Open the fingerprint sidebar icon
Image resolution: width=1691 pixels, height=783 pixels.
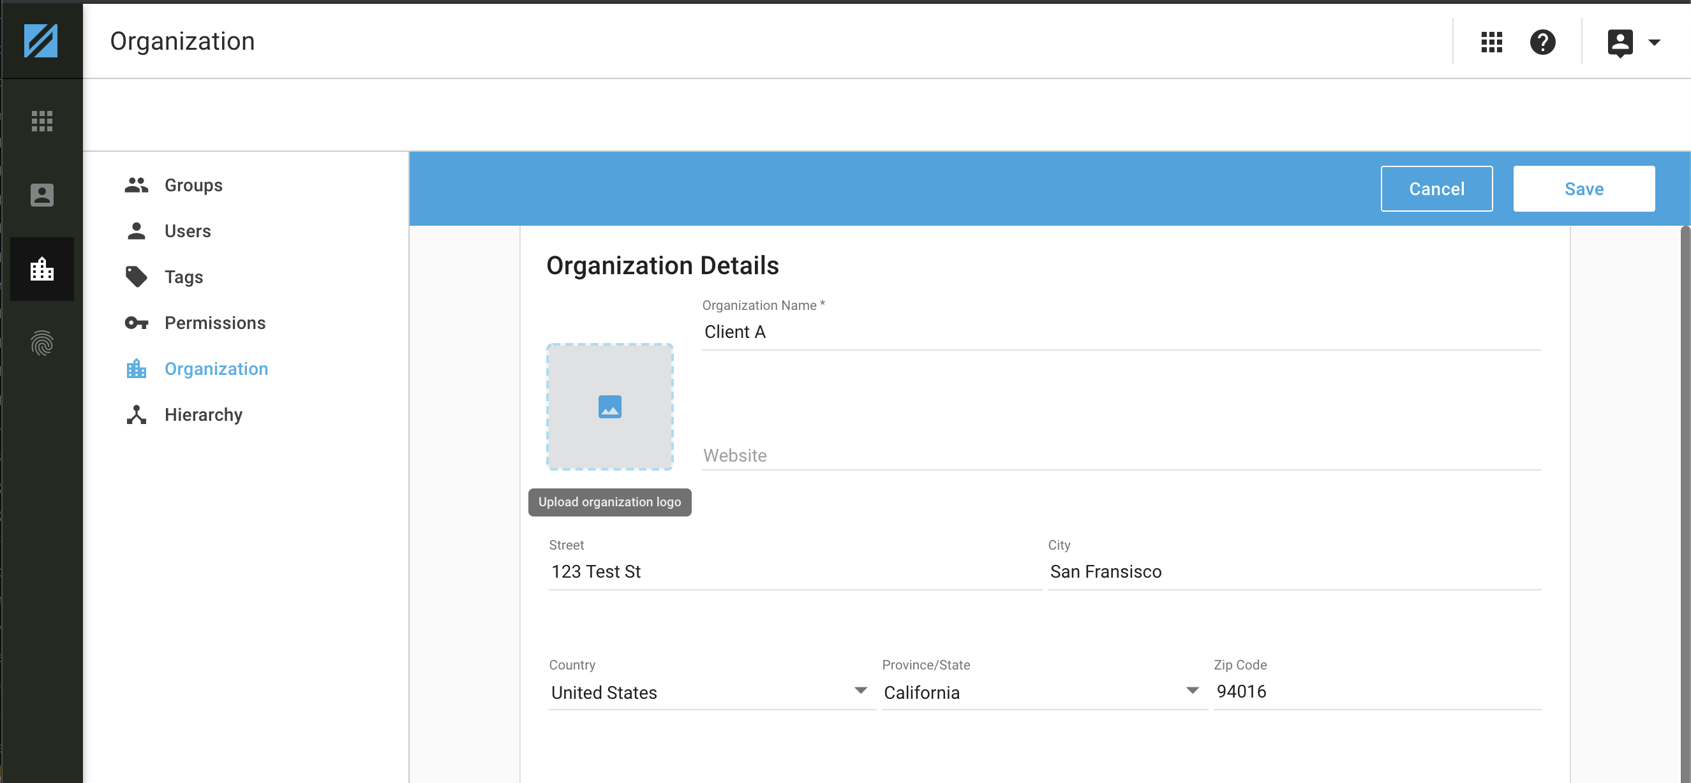pos(42,343)
